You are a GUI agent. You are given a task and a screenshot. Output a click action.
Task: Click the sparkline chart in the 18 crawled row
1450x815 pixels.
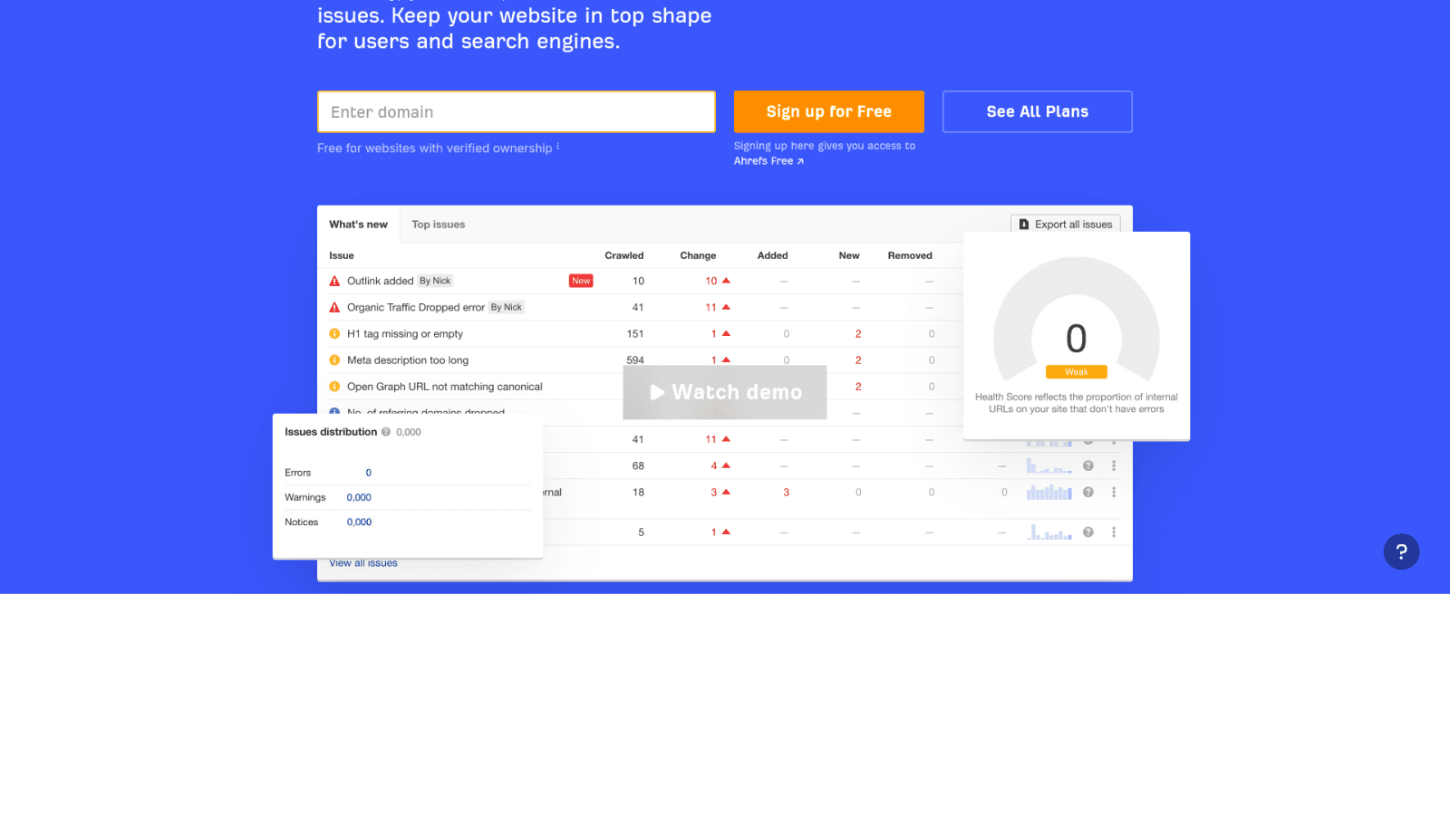pyautogui.click(x=1049, y=492)
